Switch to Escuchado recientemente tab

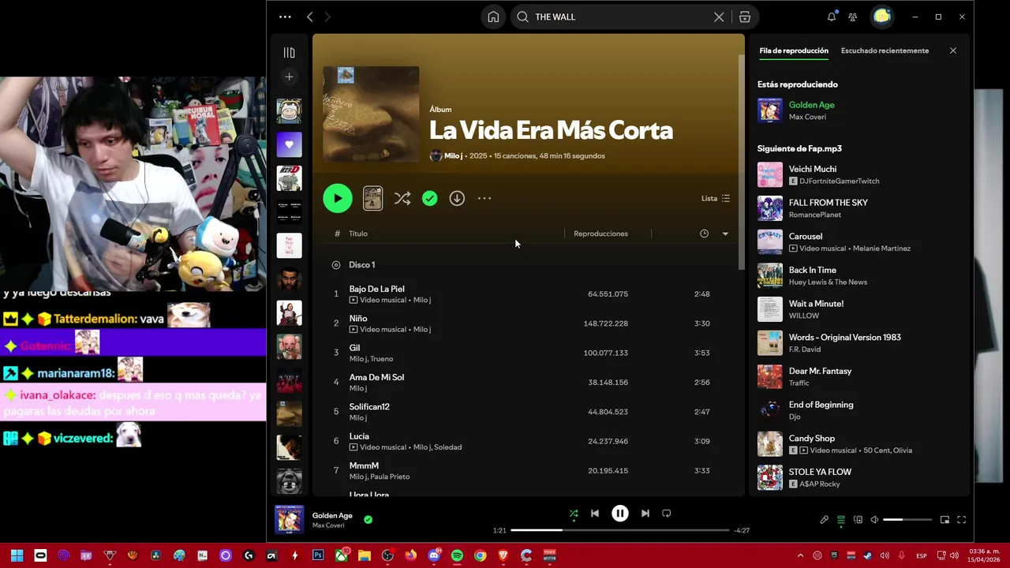coord(885,50)
